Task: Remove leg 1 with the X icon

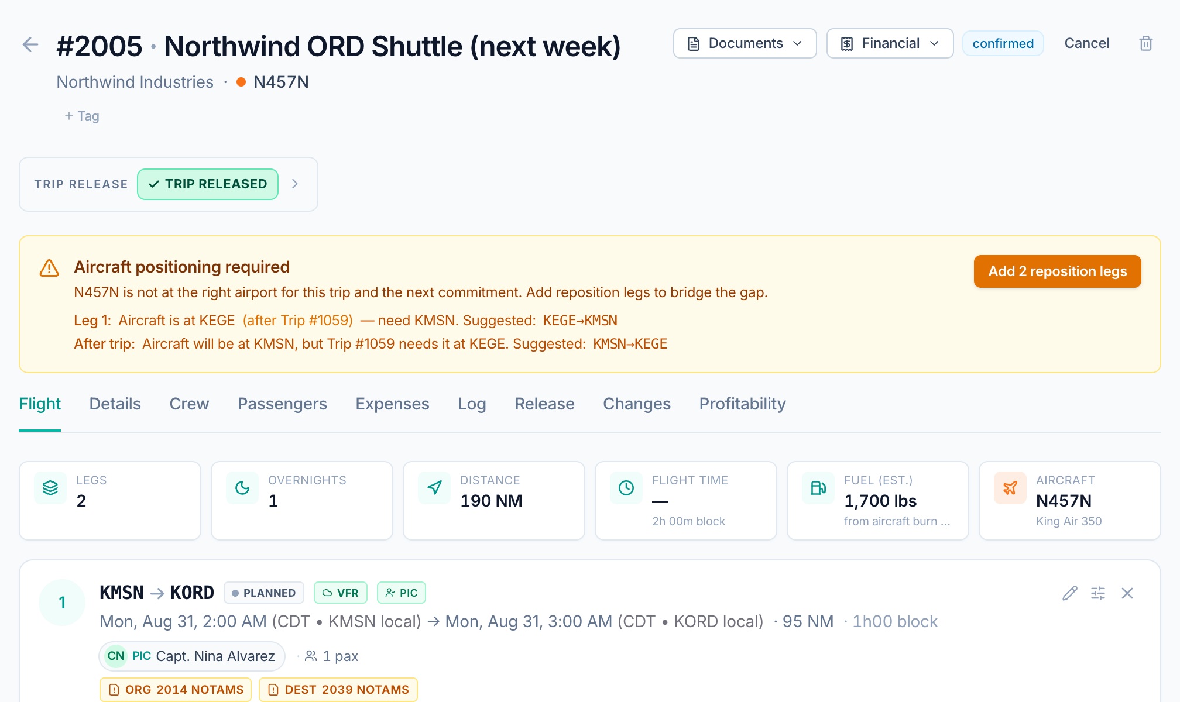Action: (x=1127, y=593)
